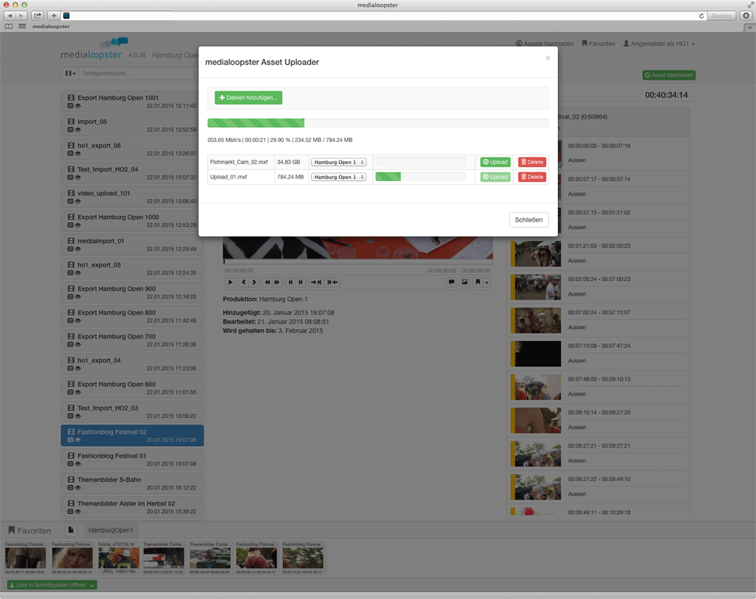756x599 pixels.
Task: Open Favoriten in the top navigation
Action: click(599, 44)
